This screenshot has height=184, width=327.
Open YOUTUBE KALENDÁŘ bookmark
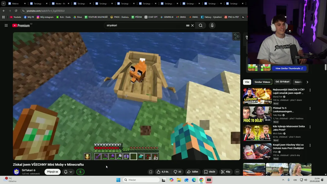pos(96,17)
